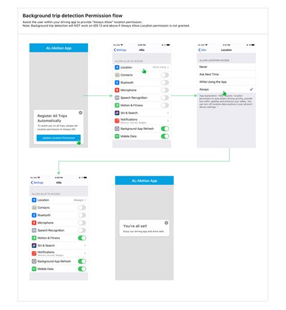Disable the switched-on Motion & Fitness toggle

(x=82, y=238)
